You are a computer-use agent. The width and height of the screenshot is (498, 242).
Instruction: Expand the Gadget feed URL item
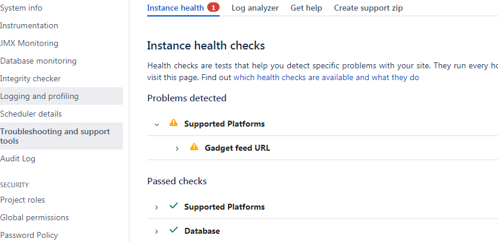point(177,148)
